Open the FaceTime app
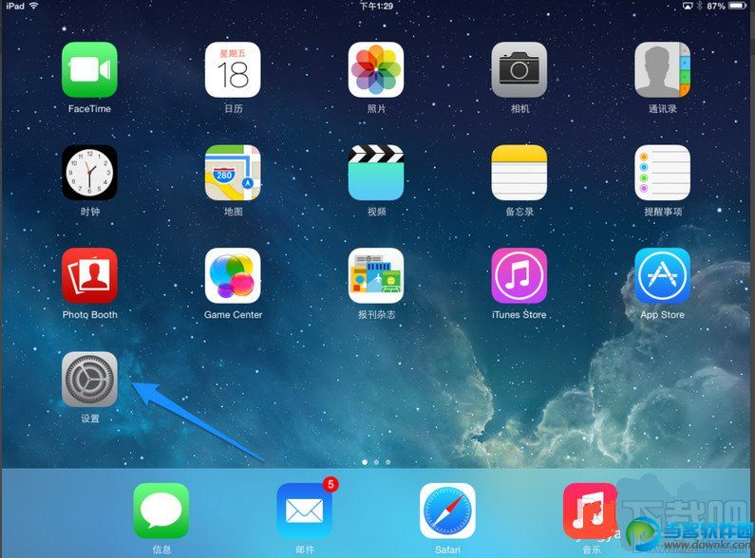The width and height of the screenshot is (755, 558). click(x=89, y=70)
